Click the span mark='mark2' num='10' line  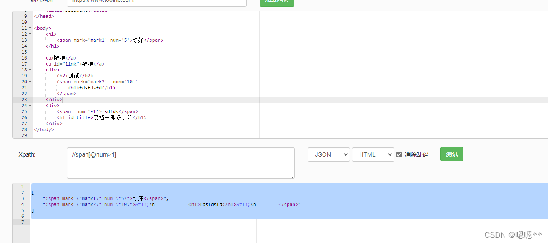pos(97,82)
